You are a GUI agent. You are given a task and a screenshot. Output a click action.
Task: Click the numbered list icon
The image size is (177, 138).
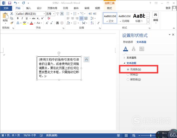click(75, 14)
